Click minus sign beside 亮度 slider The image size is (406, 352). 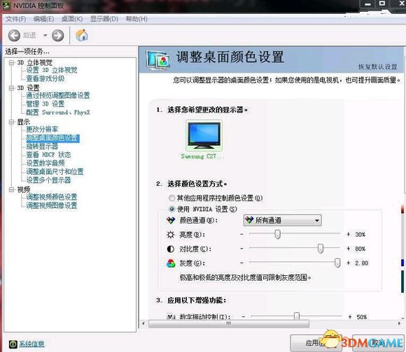coord(241,234)
